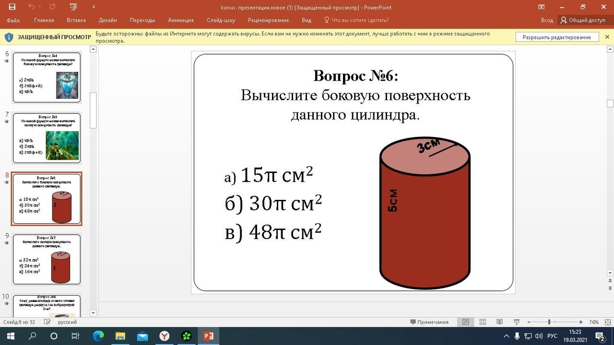Click the animation star beside slide 9

tap(7, 243)
